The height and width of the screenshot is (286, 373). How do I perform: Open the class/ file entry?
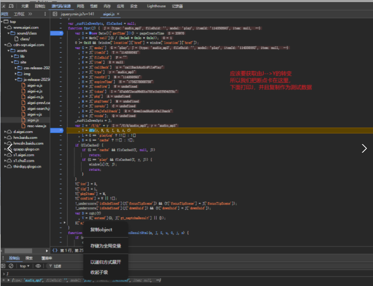coord(25,39)
